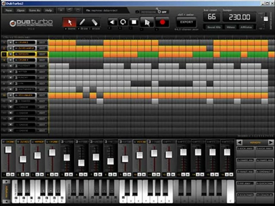Click EDIT on track 11
Viewport: 275px width, 206px height.
click(x=42, y=101)
